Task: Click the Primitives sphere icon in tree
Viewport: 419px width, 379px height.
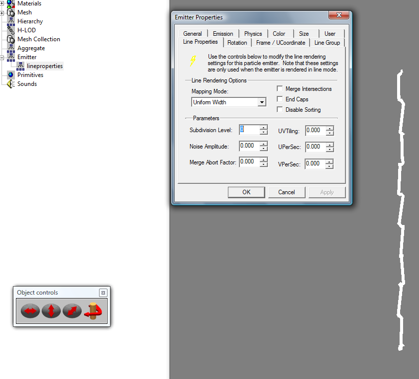Action: tap(10, 75)
